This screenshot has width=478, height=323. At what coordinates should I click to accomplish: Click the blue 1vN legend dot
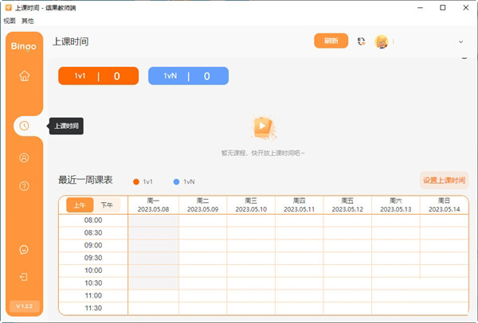coord(176,181)
